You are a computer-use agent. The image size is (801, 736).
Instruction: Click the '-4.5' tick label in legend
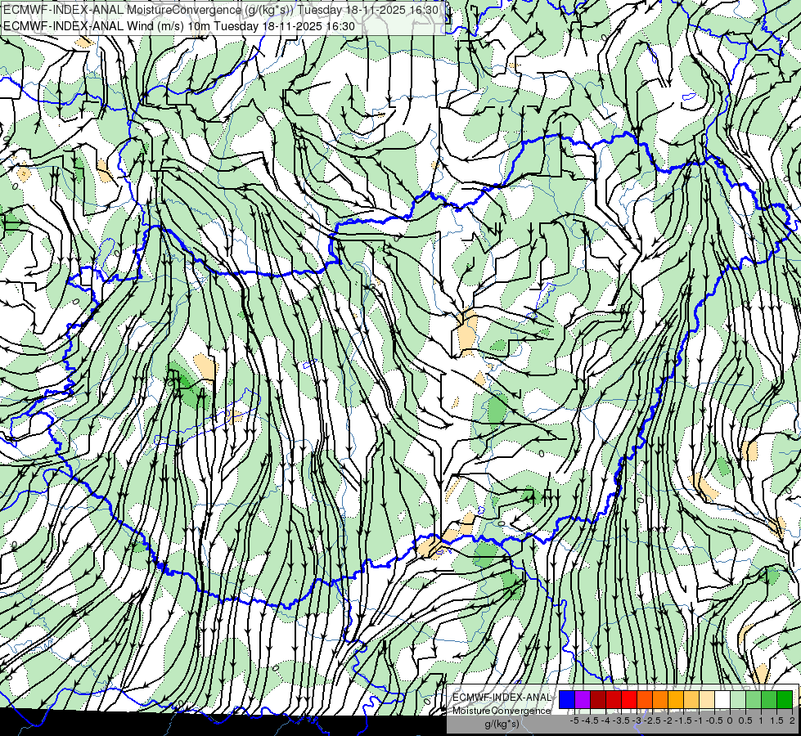point(590,720)
